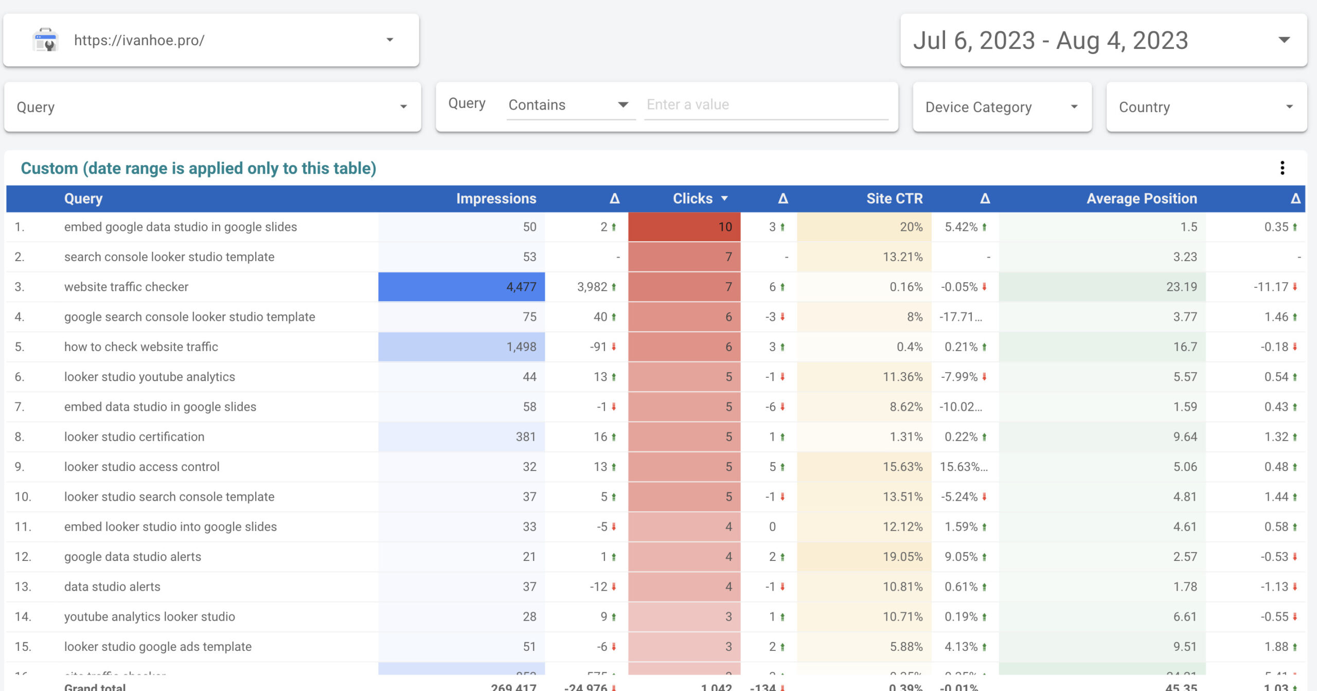This screenshot has height=691, width=1317.
Task: Sort table by Impressions column header
Action: (x=496, y=198)
